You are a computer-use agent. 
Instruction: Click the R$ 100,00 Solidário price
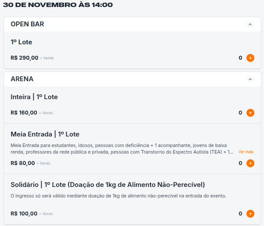click(x=24, y=214)
